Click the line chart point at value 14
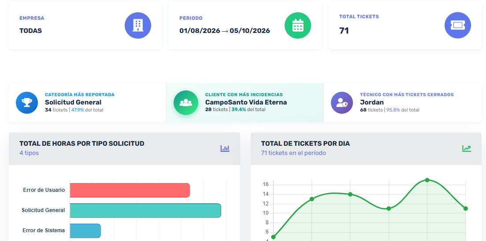Screen dimensions: 486x241 (350, 194)
